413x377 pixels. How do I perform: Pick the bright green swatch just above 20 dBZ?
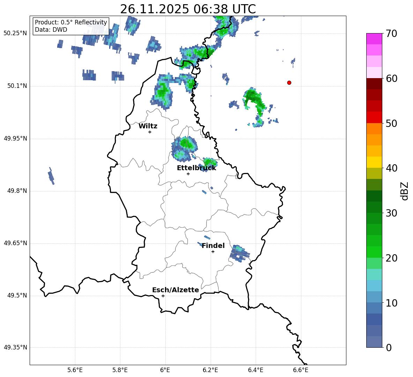[374, 252]
